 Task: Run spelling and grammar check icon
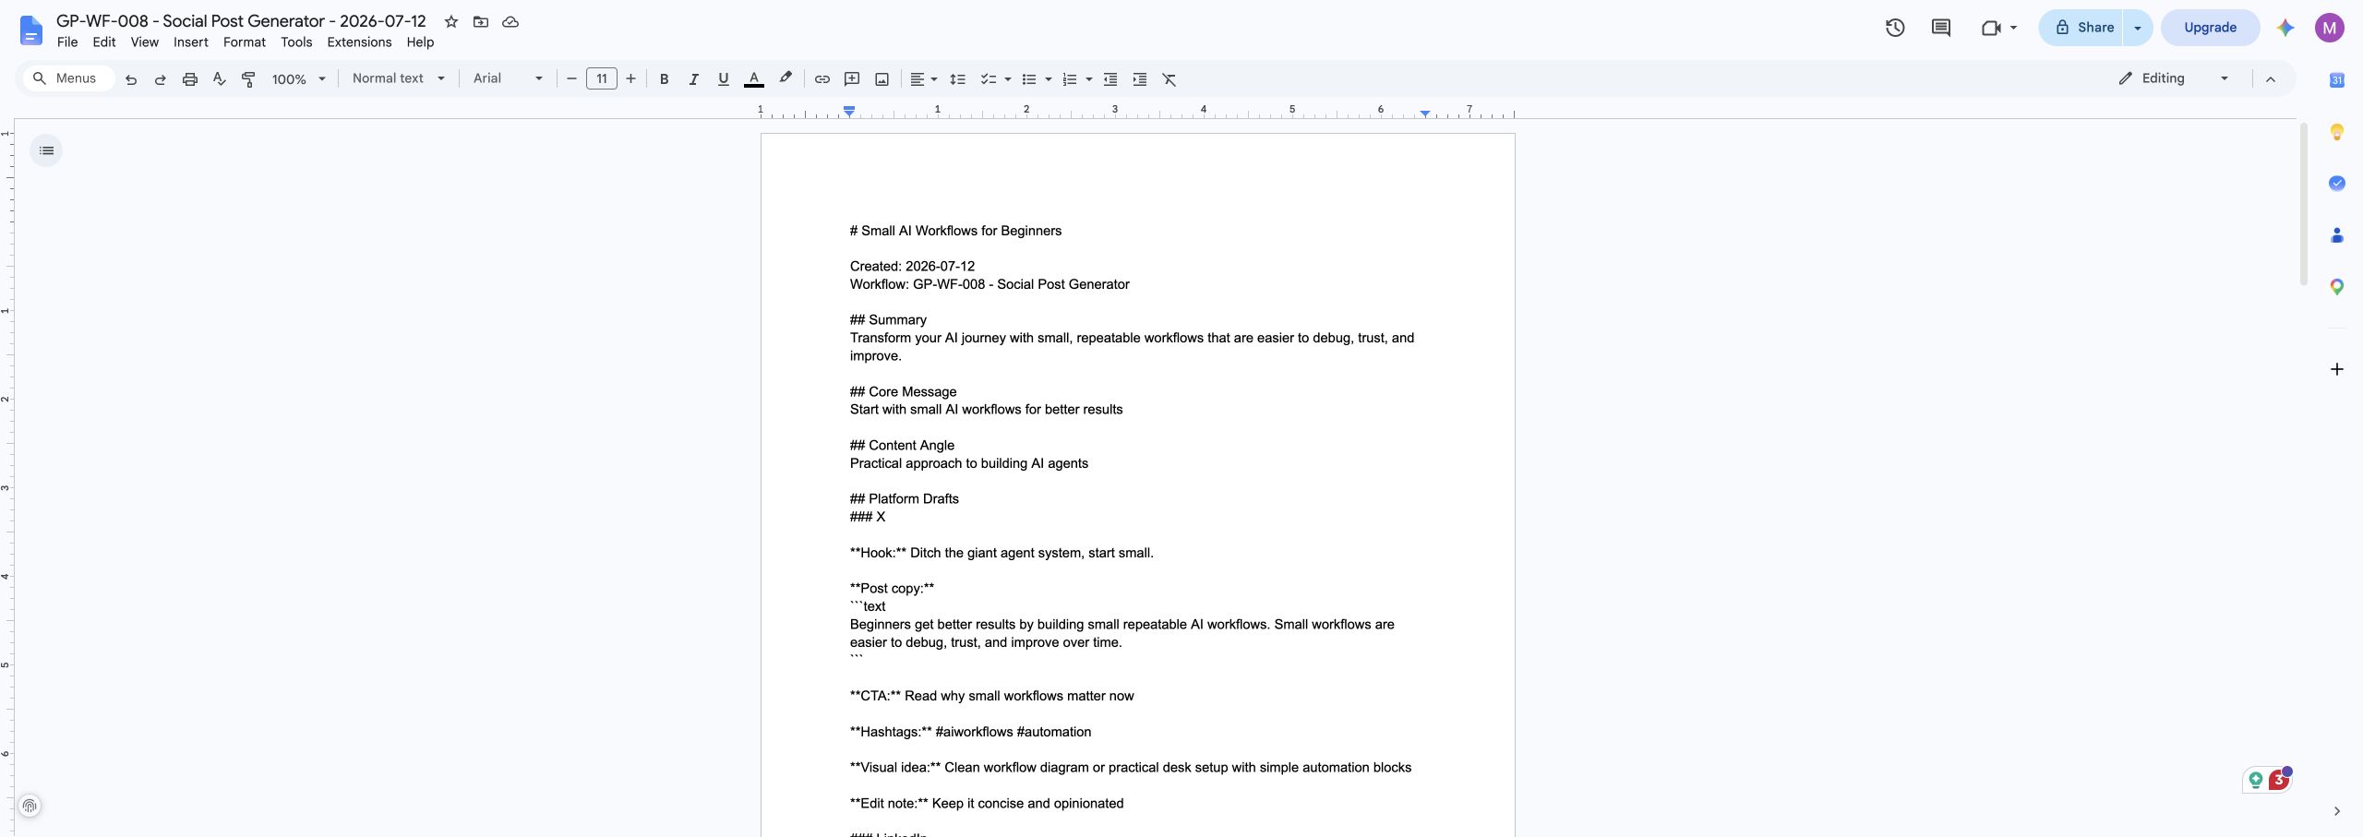tap(220, 79)
